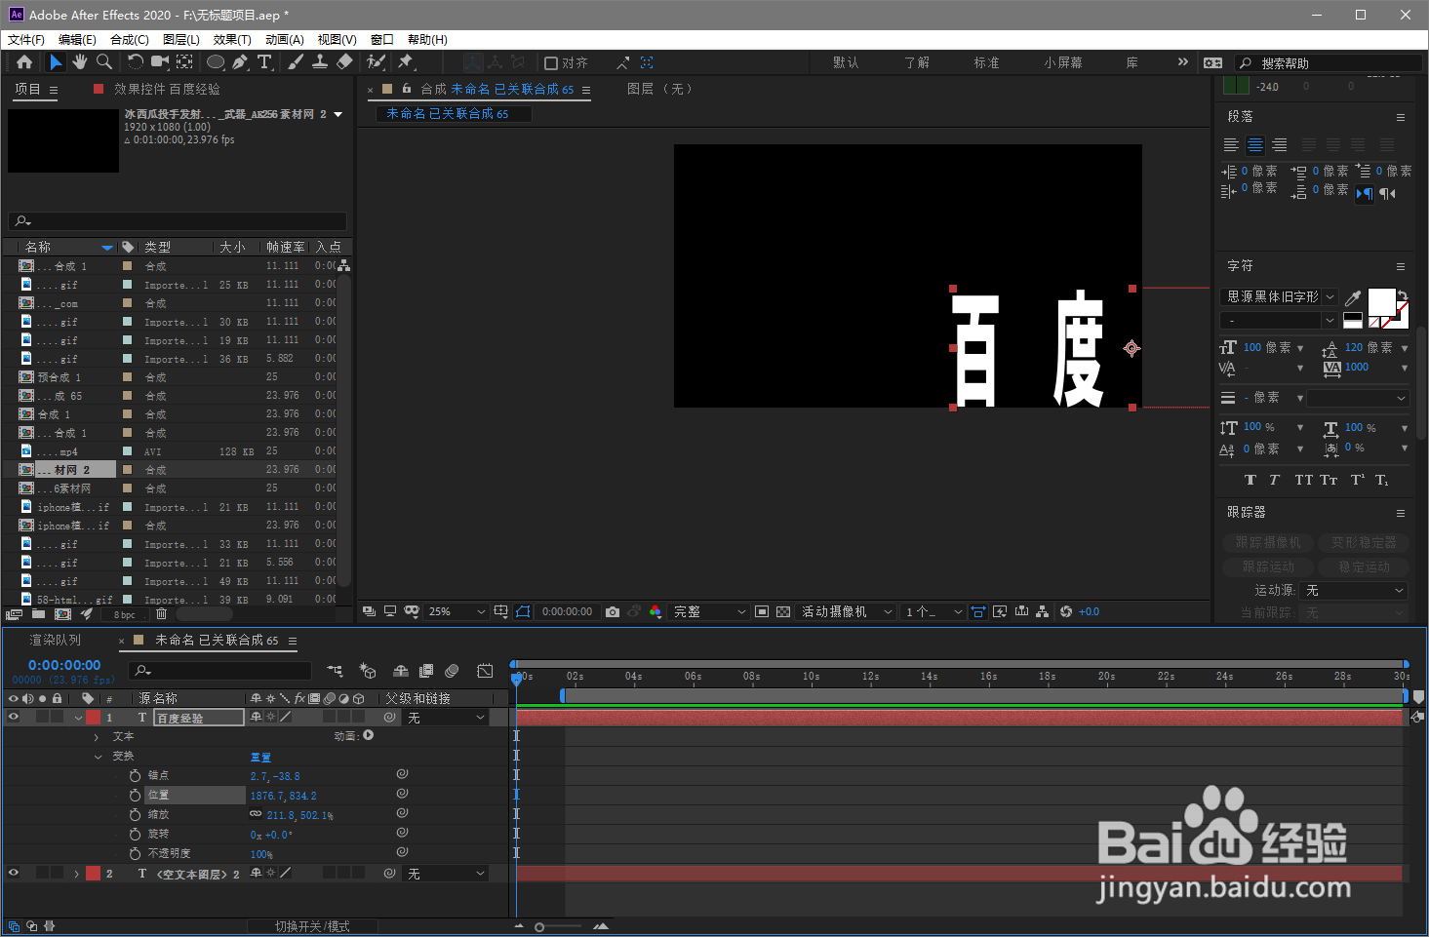Collapse layer 1 百度经验 properties
The image size is (1429, 937).
pyautogui.click(x=78, y=718)
